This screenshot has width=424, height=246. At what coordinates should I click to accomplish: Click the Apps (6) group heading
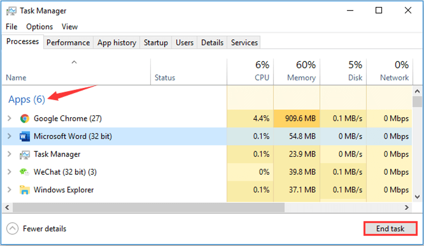pos(27,99)
